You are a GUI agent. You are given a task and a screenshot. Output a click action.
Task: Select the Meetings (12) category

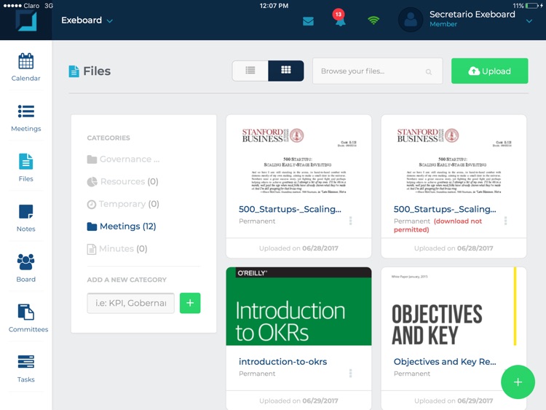121,226
